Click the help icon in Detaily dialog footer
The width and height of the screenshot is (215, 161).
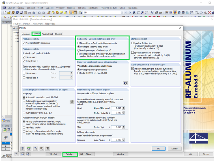pyautogui.click(x=23, y=148)
